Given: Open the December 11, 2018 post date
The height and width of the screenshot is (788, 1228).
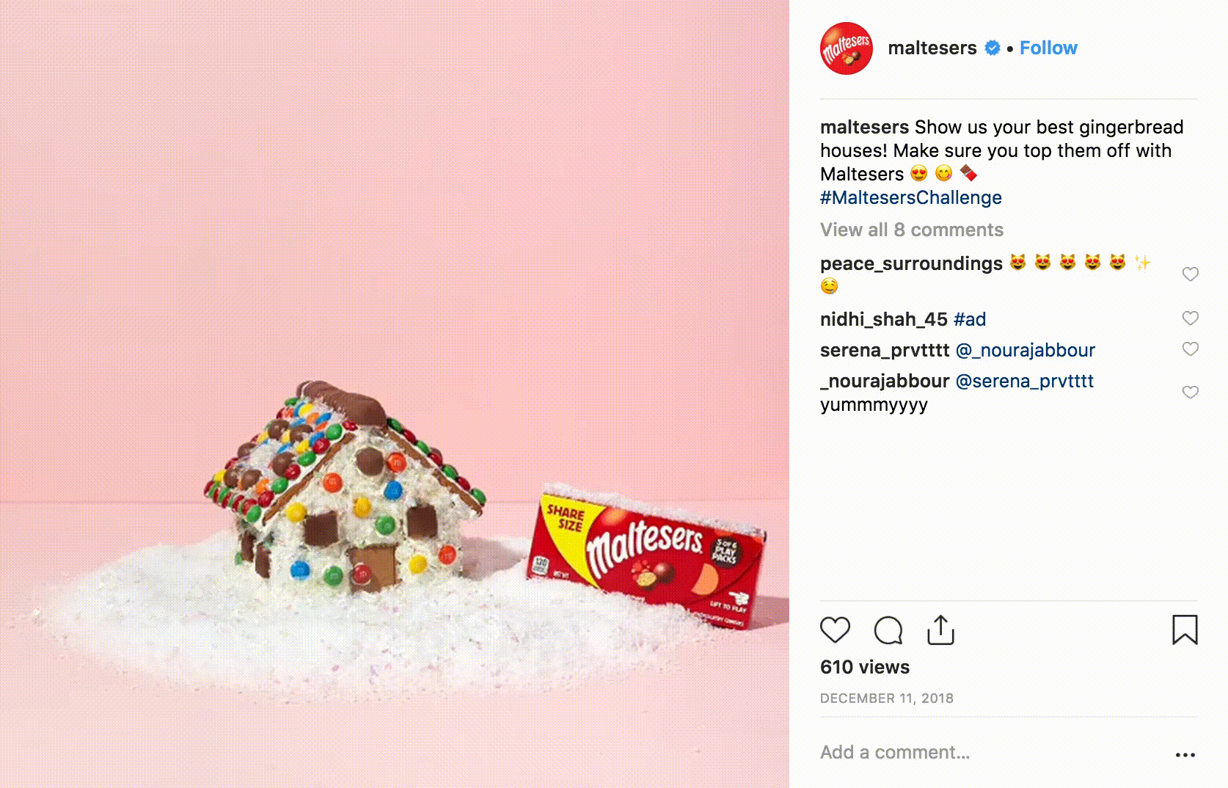Looking at the screenshot, I should point(887,698).
